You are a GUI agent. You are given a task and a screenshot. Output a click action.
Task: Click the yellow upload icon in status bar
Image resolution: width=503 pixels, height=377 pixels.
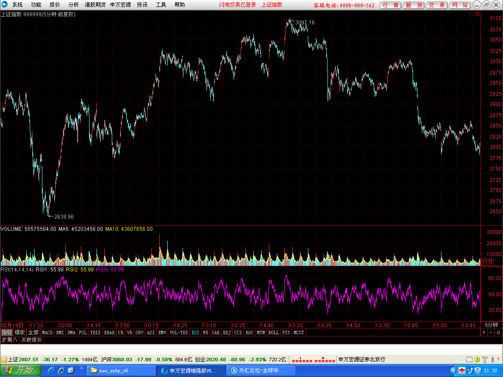[x=477, y=360]
